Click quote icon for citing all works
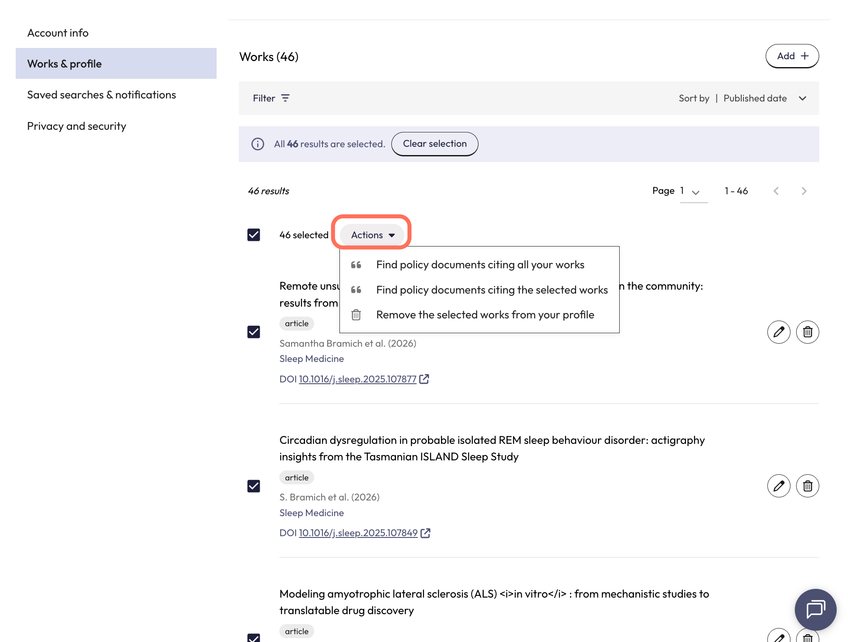 point(356,265)
